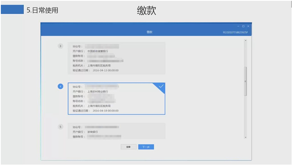Maximize the 缴款 window
Viewport: 292px width, 165px height.
click(x=243, y=26)
